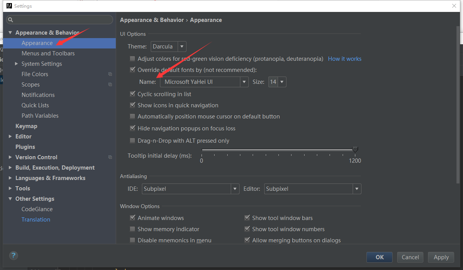Screen dimensions: 463x270
Task: Click Appearance & Behavior breadcrumb text
Action: 152,20
